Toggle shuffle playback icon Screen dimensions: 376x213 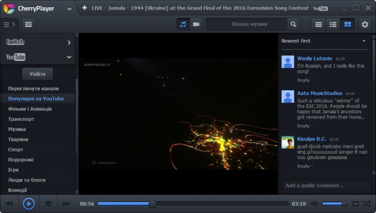click(x=367, y=204)
